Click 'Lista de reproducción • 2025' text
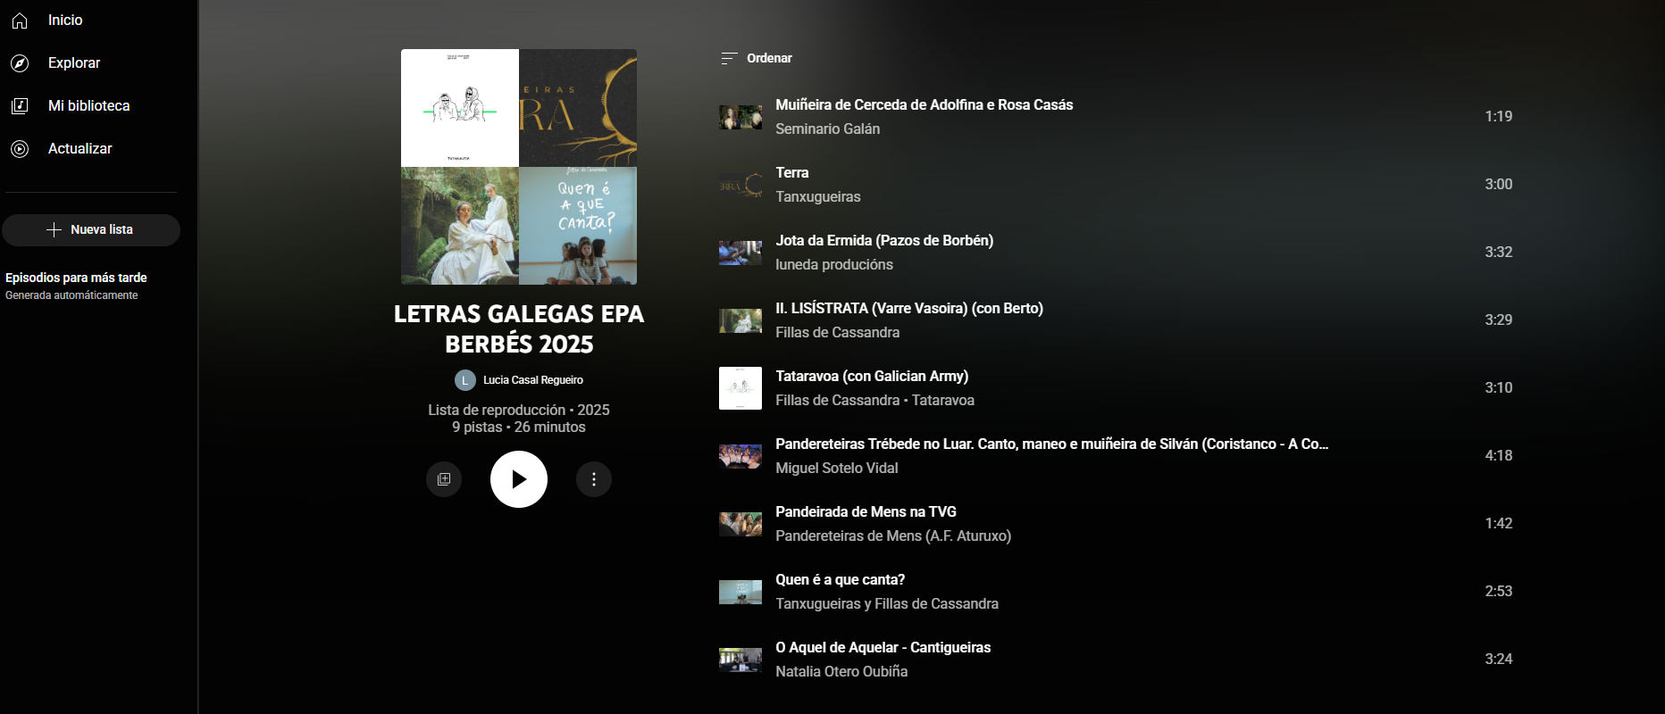Screen dimensions: 1665x714 tap(519, 411)
